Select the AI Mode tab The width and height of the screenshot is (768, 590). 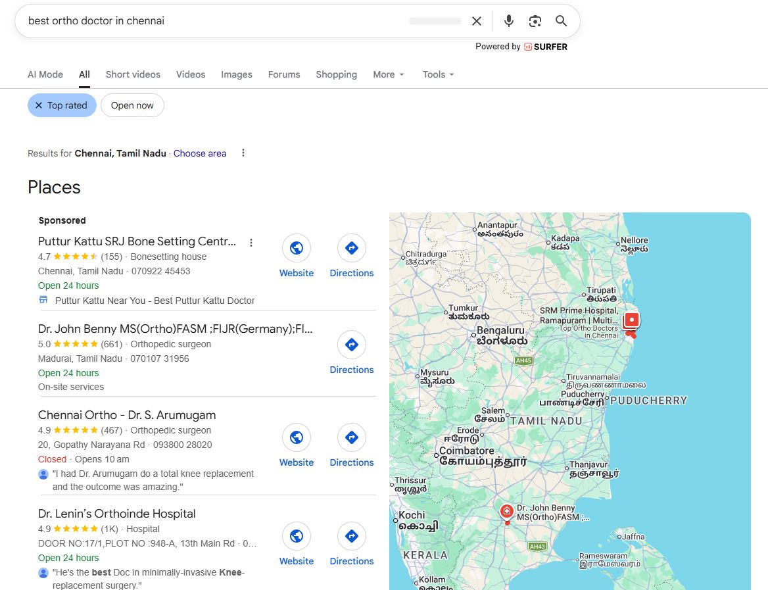(45, 74)
